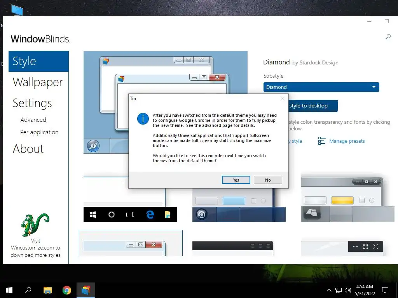Open the Wallpaper section
The width and height of the screenshot is (398, 298).
38,82
